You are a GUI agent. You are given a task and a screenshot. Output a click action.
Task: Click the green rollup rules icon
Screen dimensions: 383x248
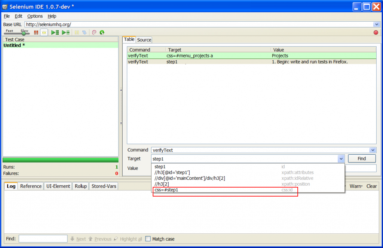102,32
